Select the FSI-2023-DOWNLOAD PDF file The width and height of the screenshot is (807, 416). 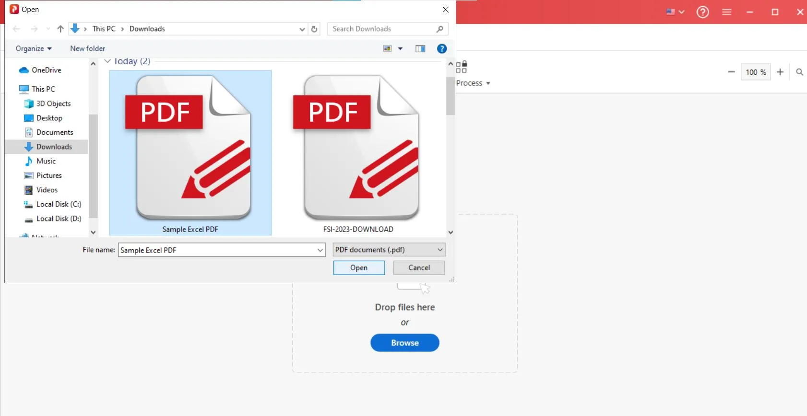(358, 153)
